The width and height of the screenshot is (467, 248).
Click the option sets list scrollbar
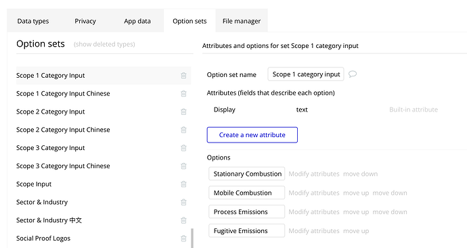click(x=192, y=238)
